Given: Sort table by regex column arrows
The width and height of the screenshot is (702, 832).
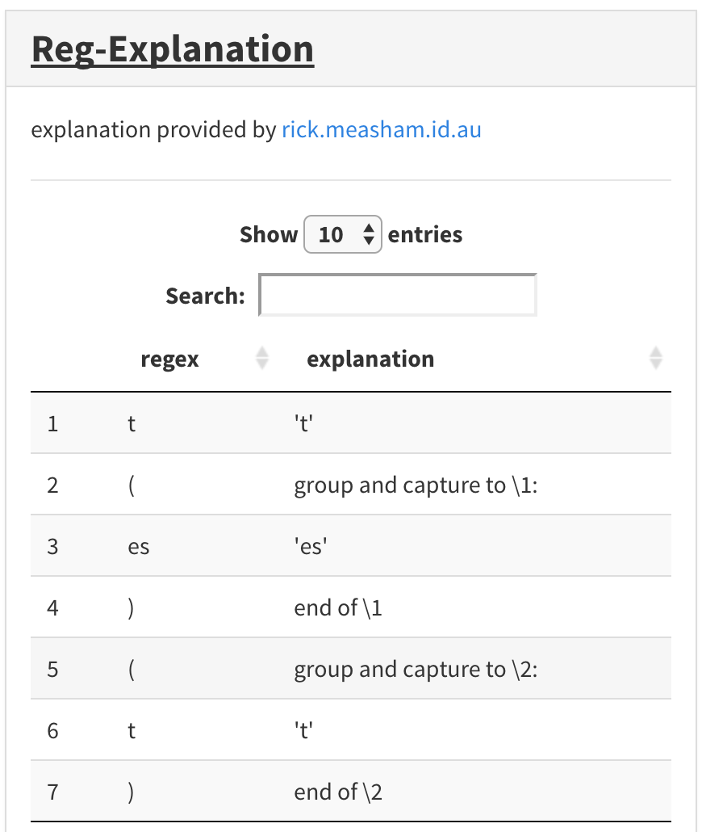Looking at the screenshot, I should [x=262, y=358].
